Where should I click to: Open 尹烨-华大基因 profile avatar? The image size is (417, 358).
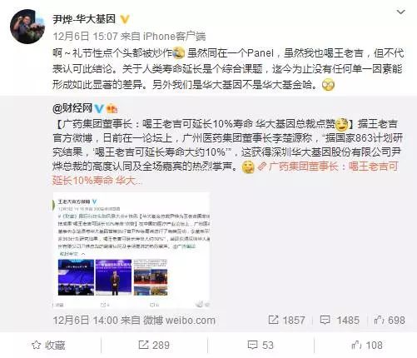(x=27, y=27)
